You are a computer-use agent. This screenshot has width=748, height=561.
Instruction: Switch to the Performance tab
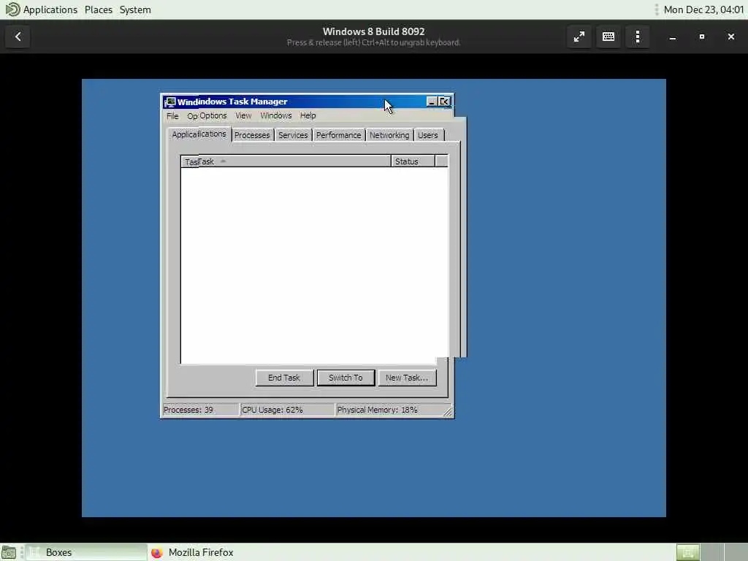(338, 135)
